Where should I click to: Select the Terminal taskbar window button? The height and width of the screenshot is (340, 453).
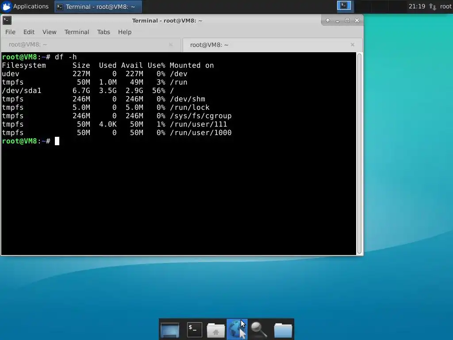pos(98,7)
